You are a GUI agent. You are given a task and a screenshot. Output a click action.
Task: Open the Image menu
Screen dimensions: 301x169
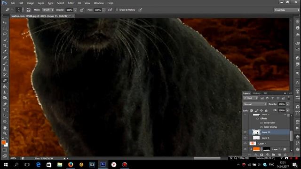point(30,3)
